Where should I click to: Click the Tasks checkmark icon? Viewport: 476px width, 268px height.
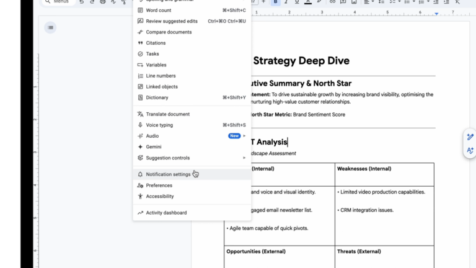point(140,54)
